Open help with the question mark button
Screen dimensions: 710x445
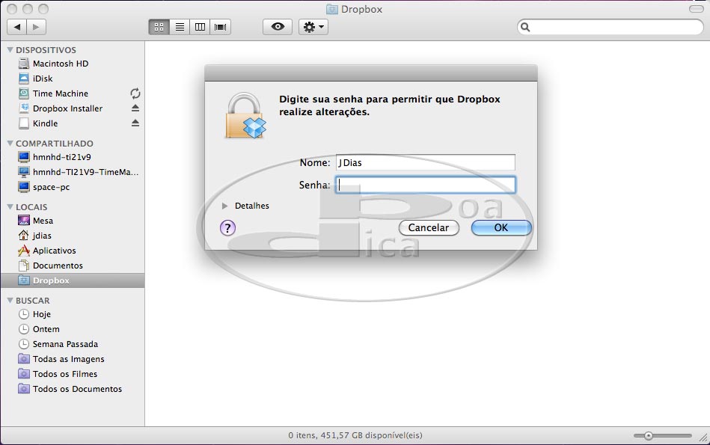227,227
